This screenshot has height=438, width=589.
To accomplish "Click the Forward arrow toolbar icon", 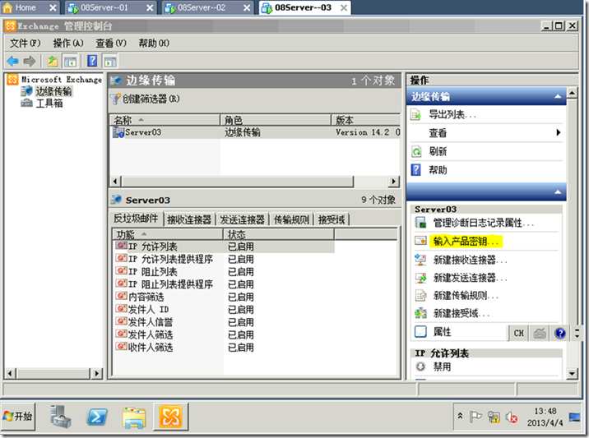I will click(x=30, y=61).
